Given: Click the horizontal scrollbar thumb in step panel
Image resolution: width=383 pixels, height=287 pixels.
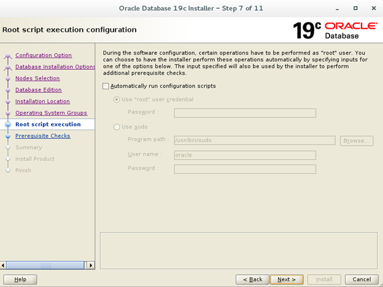Looking at the screenshot, I should click(x=45, y=265).
